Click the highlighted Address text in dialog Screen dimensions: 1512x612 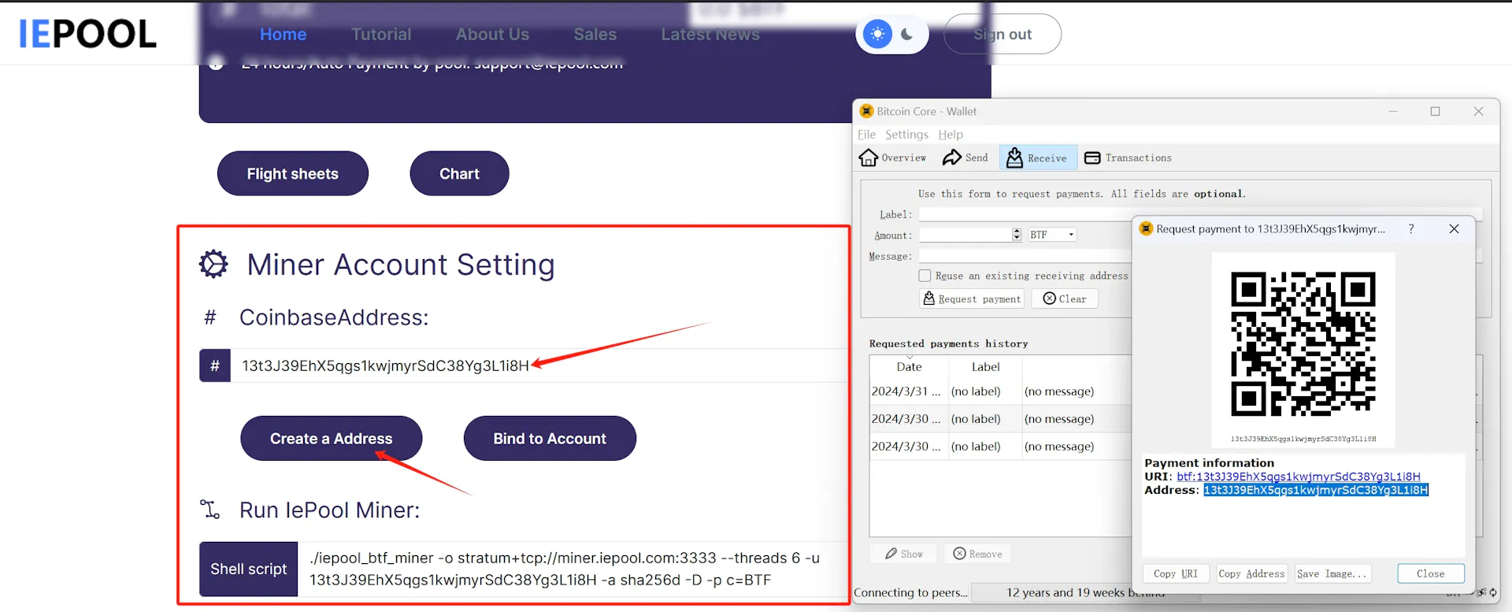[1315, 490]
